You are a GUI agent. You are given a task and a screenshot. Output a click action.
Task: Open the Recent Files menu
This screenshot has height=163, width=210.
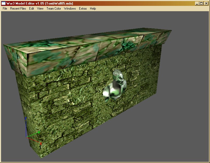[18, 9]
